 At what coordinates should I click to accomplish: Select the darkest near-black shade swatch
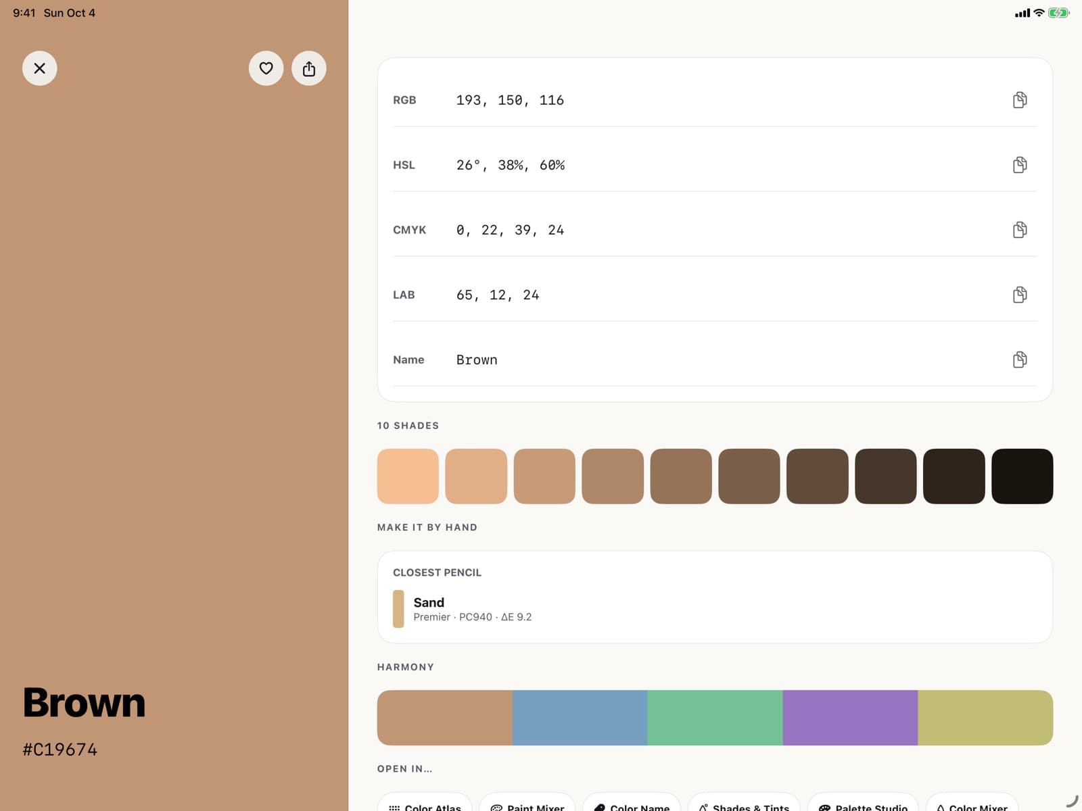(x=1022, y=476)
